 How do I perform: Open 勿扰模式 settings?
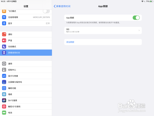click(x=26, y=46)
